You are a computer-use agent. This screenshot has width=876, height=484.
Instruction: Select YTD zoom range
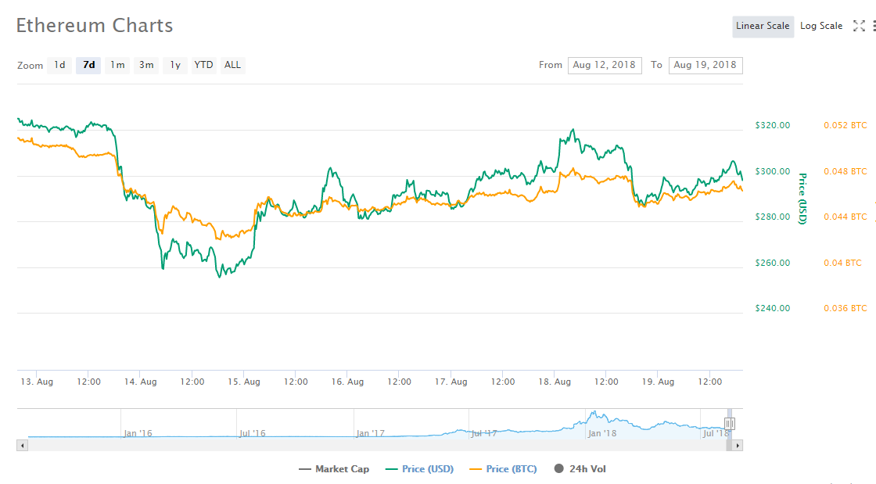click(x=203, y=65)
